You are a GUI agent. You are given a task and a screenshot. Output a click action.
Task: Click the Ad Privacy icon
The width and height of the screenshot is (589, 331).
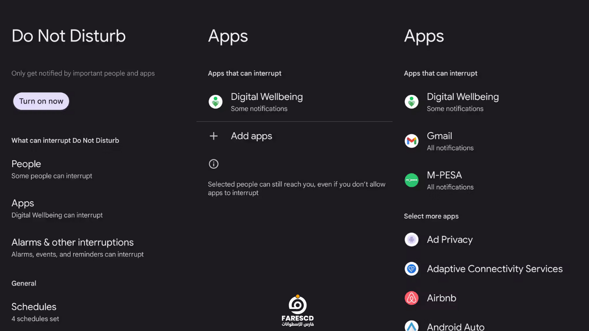[x=411, y=240]
